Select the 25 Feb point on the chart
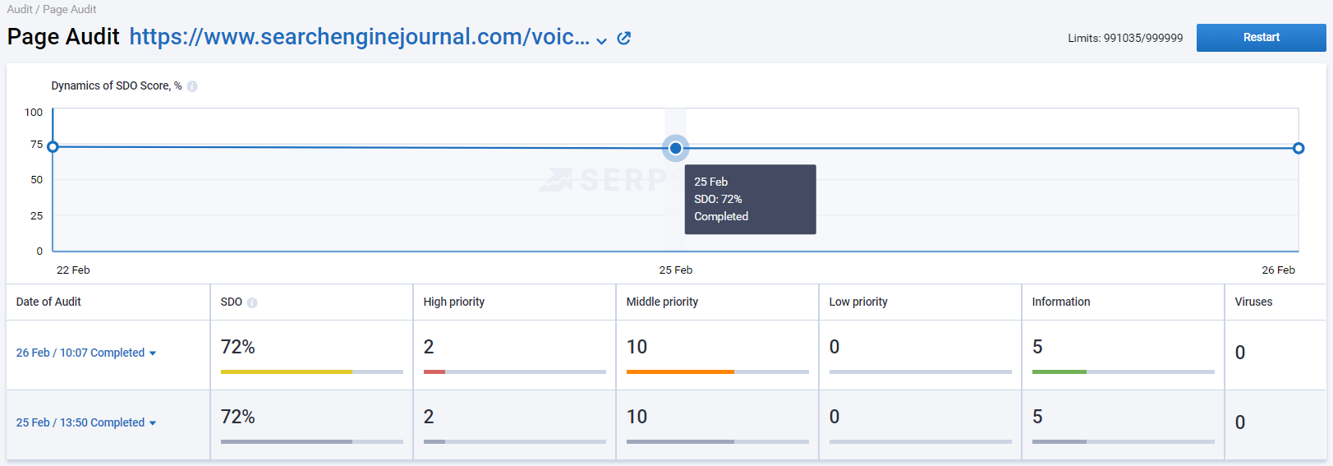The image size is (1333, 466). [x=675, y=148]
